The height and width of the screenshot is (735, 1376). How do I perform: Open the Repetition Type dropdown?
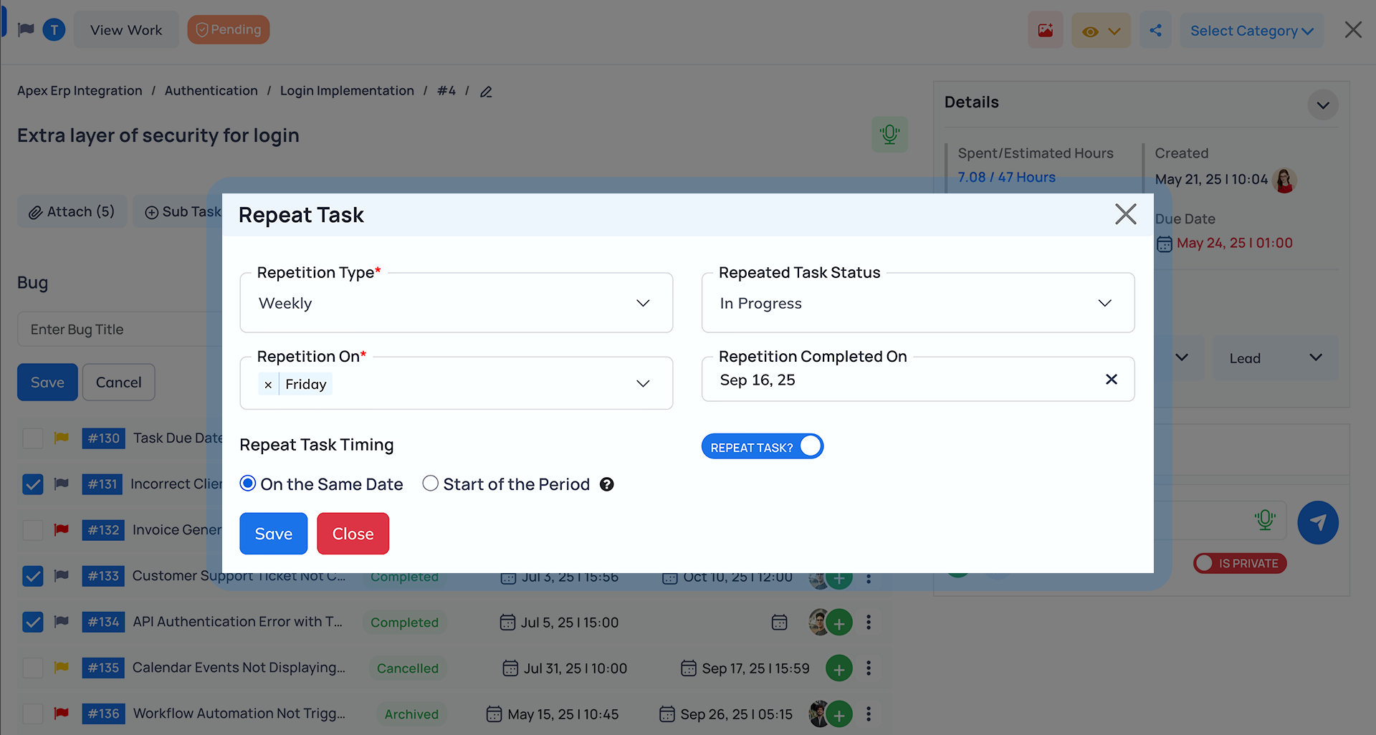456,304
